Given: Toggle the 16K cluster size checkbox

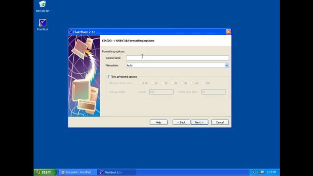Looking at the screenshot, I should pyautogui.click(x=192, y=83).
